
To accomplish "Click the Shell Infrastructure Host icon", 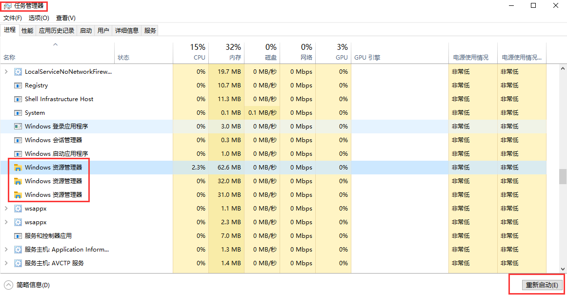I will click(18, 99).
